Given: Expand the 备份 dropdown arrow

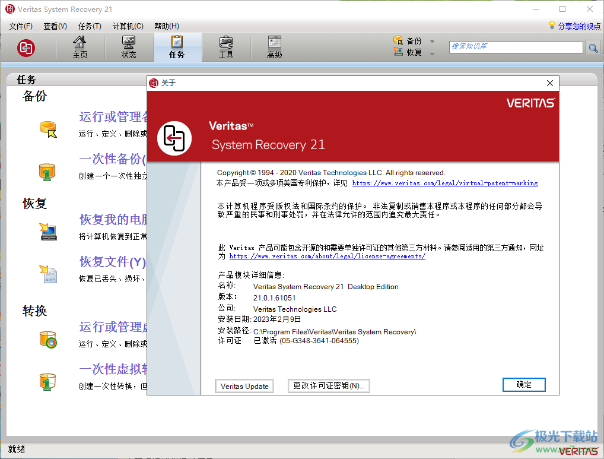Looking at the screenshot, I should click(431, 40).
